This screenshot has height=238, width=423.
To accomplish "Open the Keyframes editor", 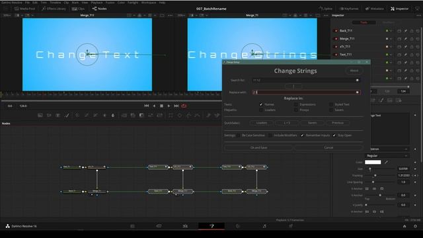I will pyautogui.click(x=348, y=9).
